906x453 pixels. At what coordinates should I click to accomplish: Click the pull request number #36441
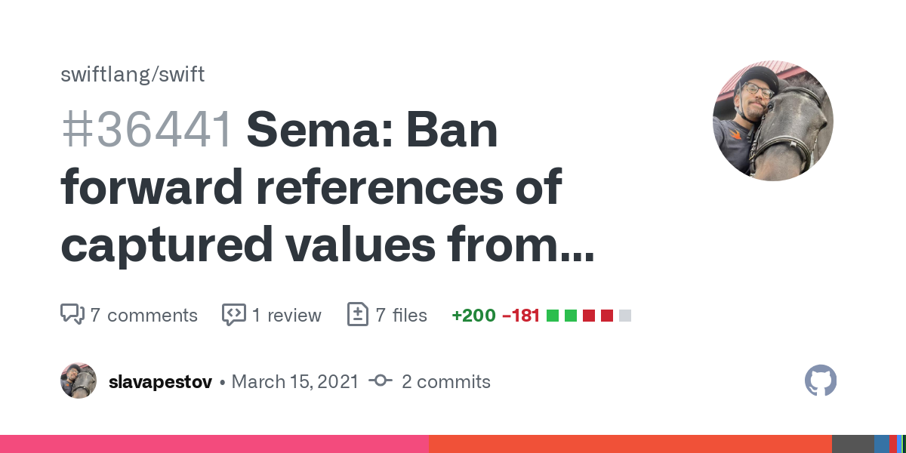(x=146, y=131)
